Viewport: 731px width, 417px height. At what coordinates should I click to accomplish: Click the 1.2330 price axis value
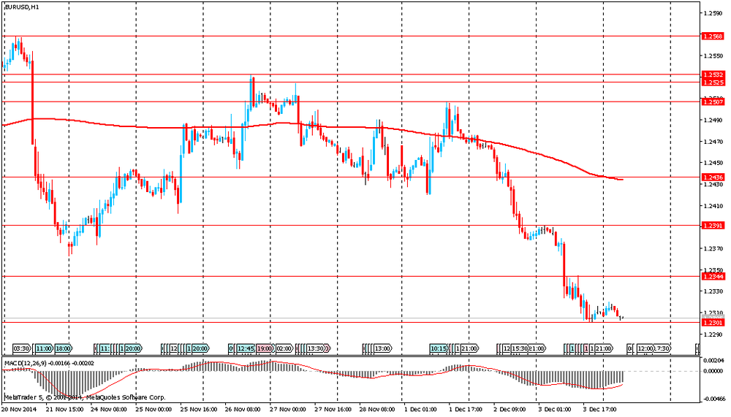713,291
